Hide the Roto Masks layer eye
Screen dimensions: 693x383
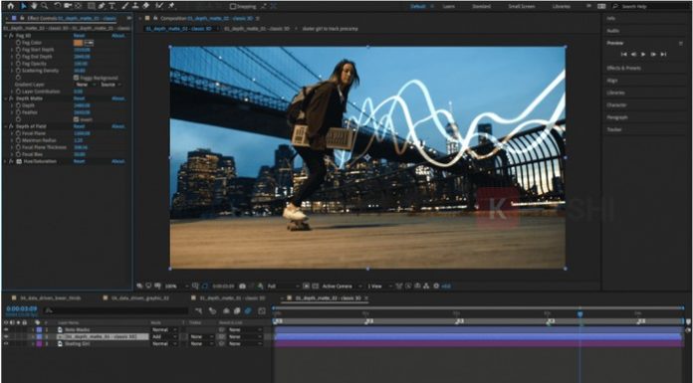pyautogui.click(x=6, y=329)
